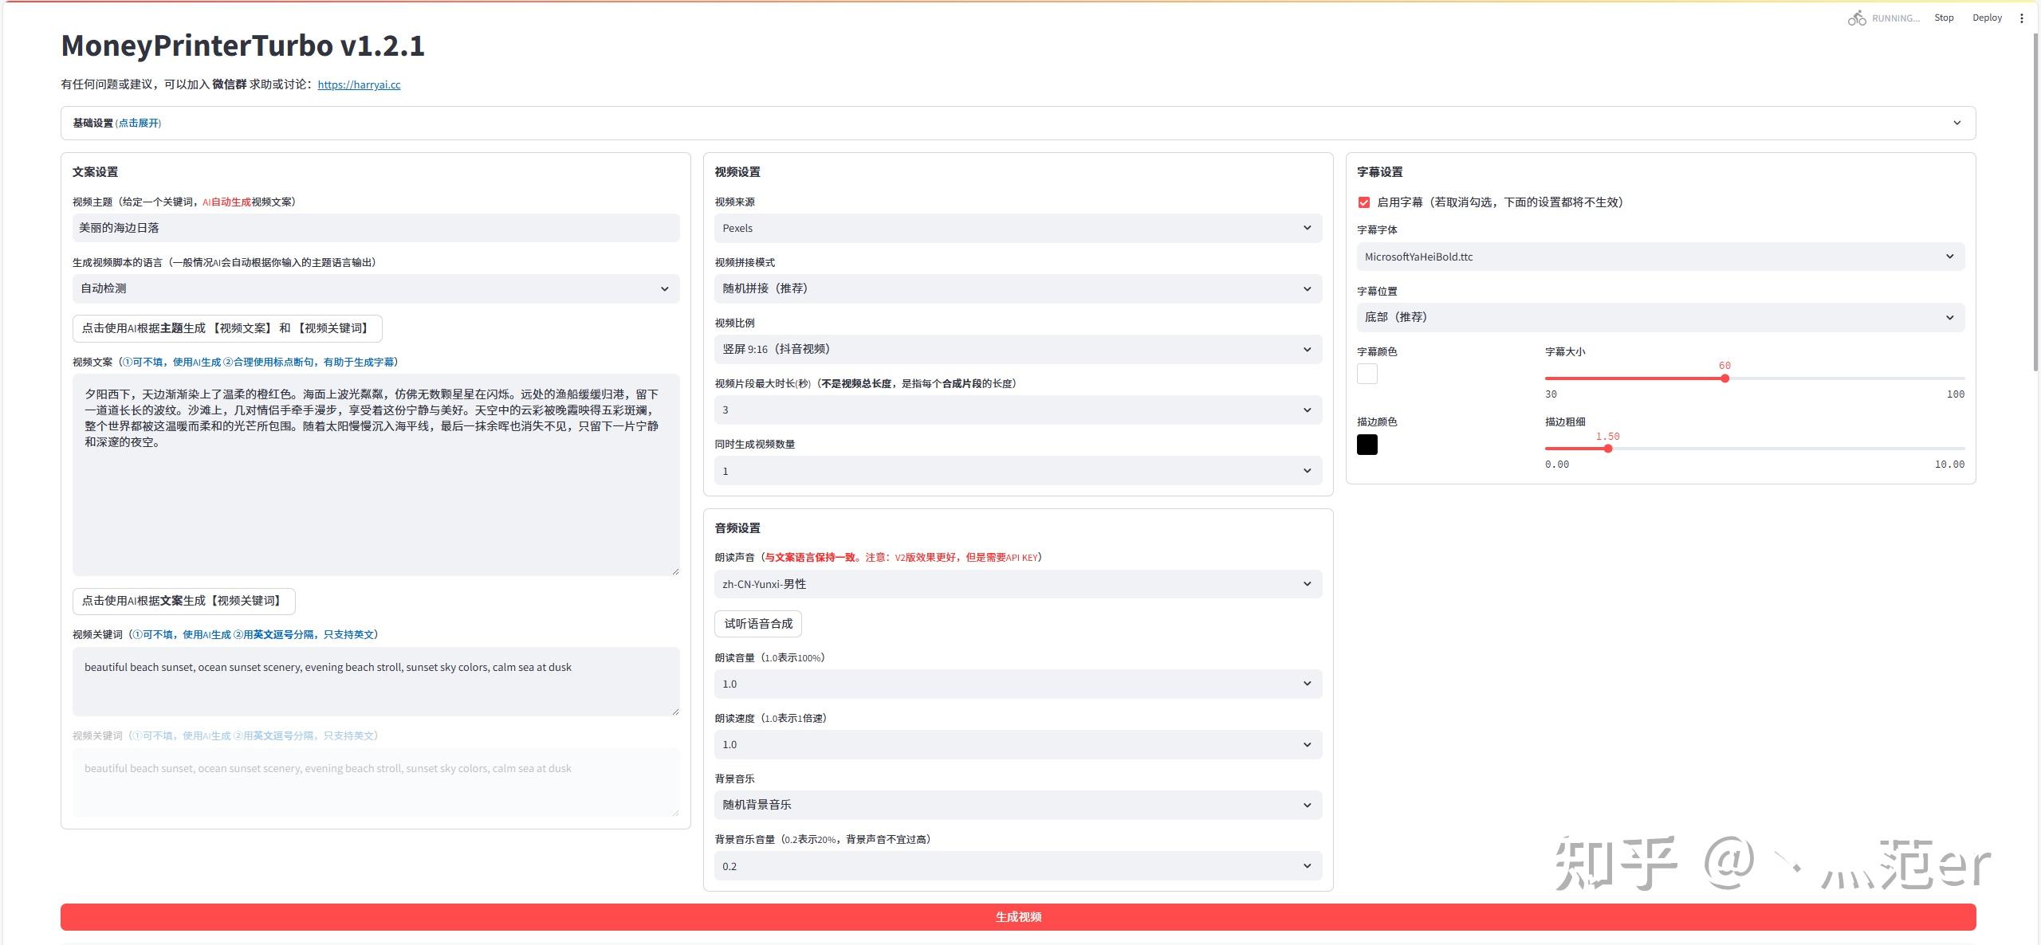Open the 朗读声音 zh-CN-Yunxi dropdown
This screenshot has height=945, width=2041.
click(1017, 584)
